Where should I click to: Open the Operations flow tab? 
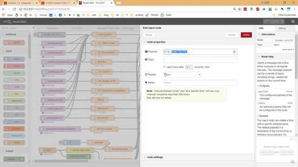[52, 28]
